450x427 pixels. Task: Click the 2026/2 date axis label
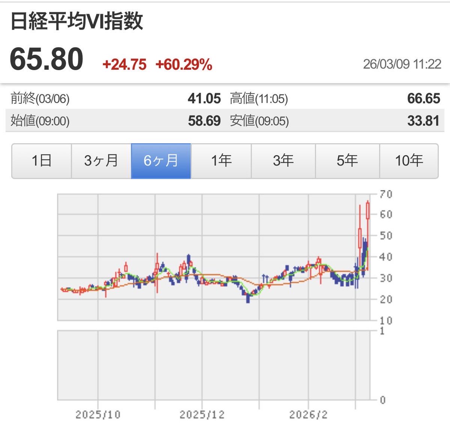click(x=308, y=415)
